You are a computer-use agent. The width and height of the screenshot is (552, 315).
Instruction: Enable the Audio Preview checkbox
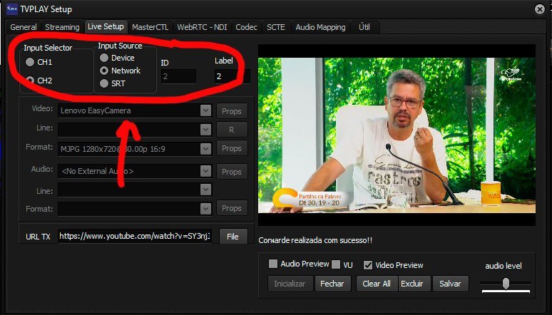273,264
